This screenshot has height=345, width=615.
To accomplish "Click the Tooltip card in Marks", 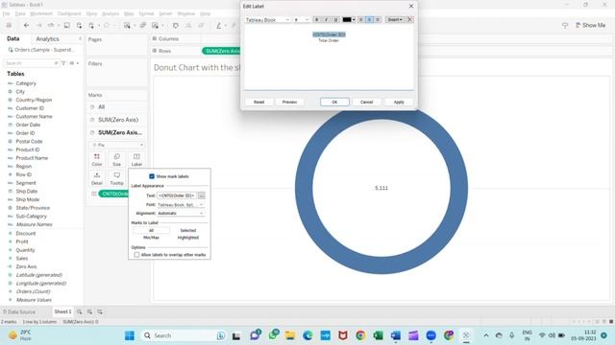I will (x=116, y=178).
